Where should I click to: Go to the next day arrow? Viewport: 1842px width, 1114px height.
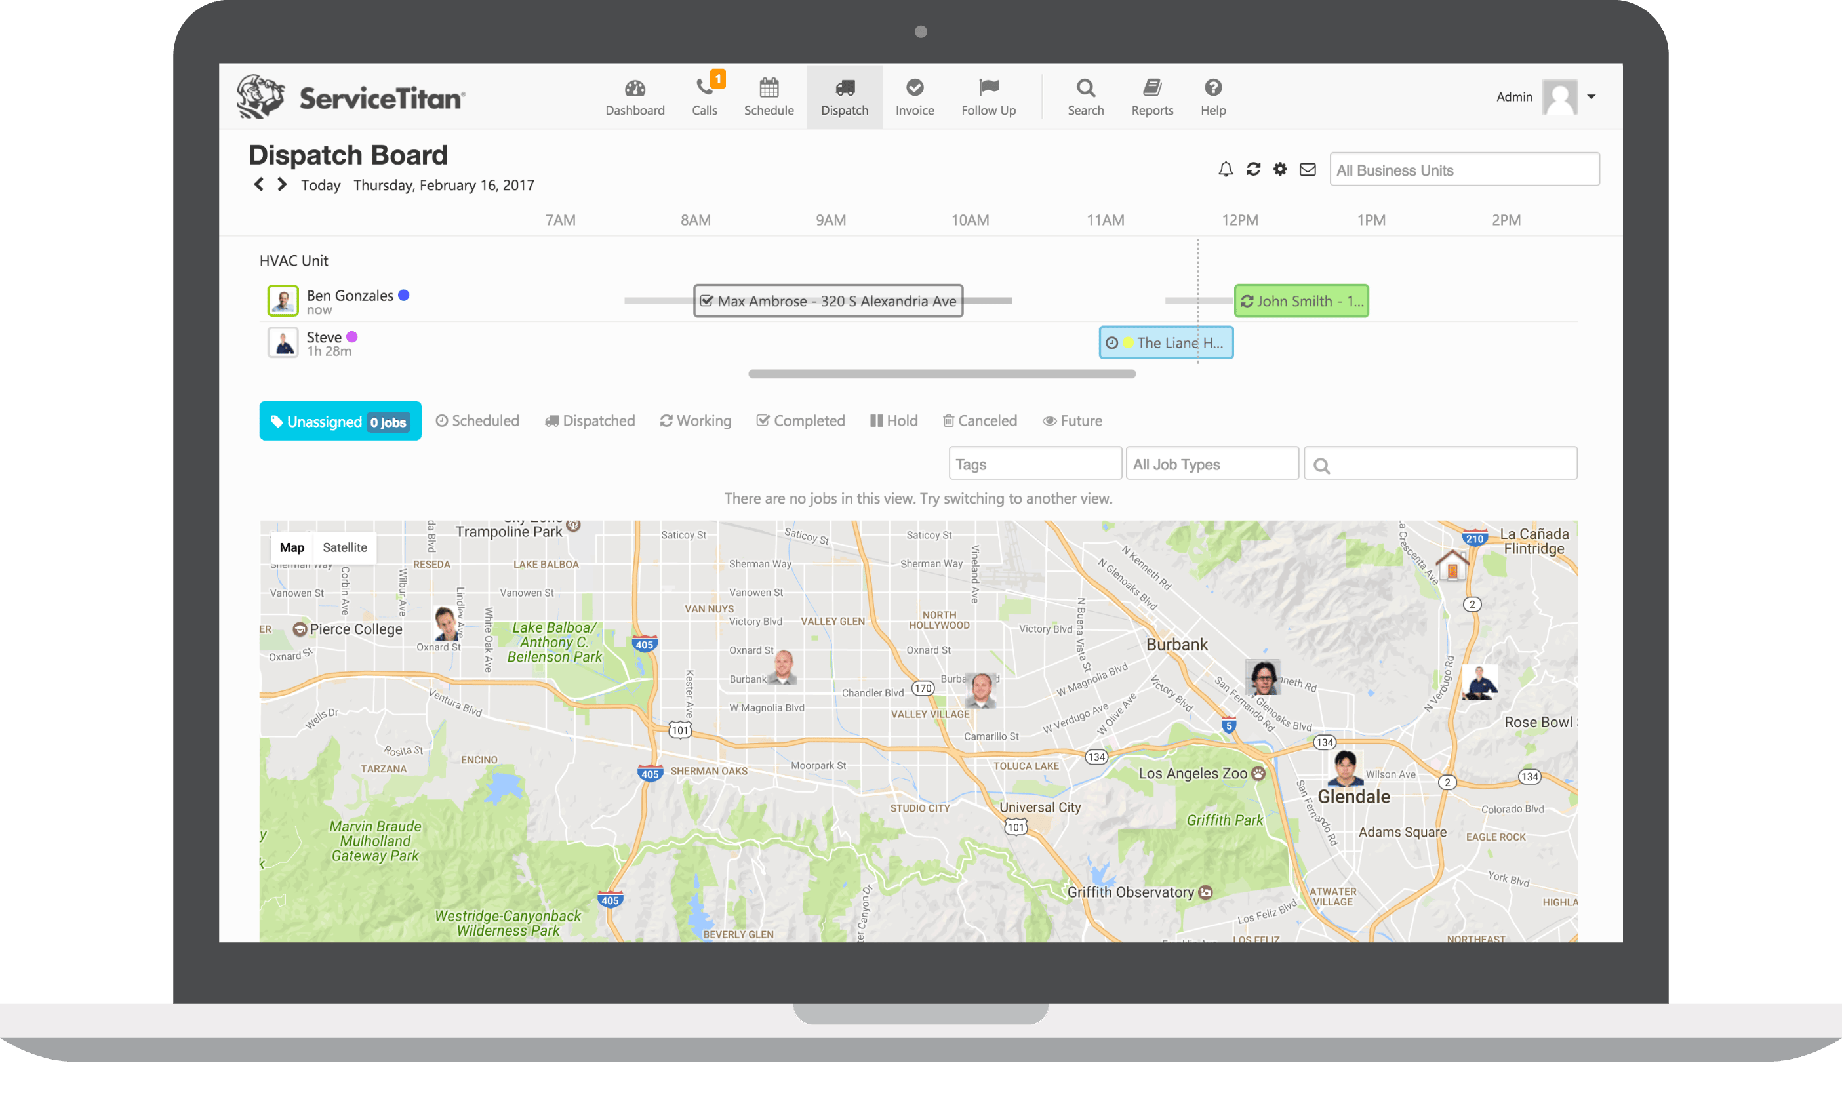[282, 185]
